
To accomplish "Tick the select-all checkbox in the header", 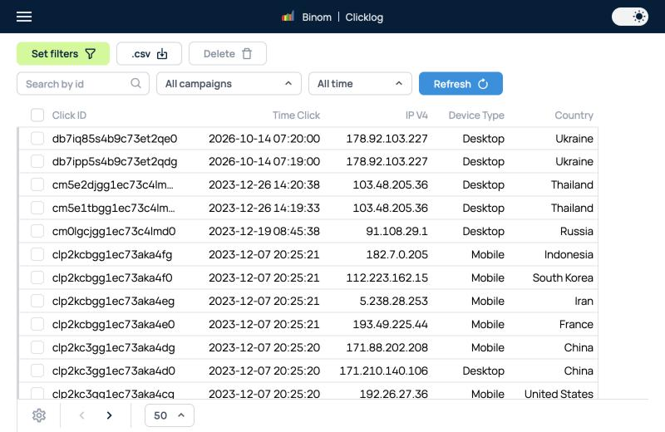I will 37,115.
